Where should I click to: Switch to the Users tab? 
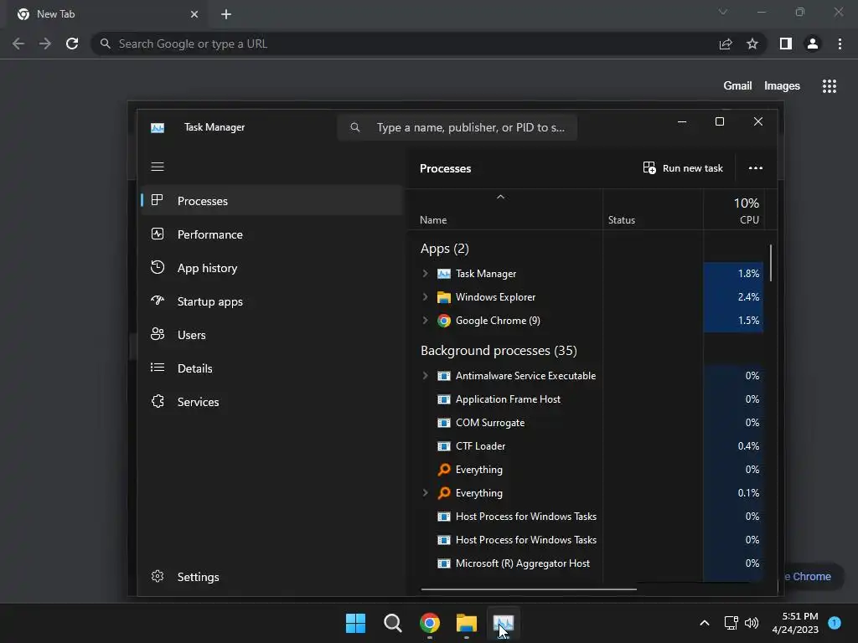[x=272, y=334]
